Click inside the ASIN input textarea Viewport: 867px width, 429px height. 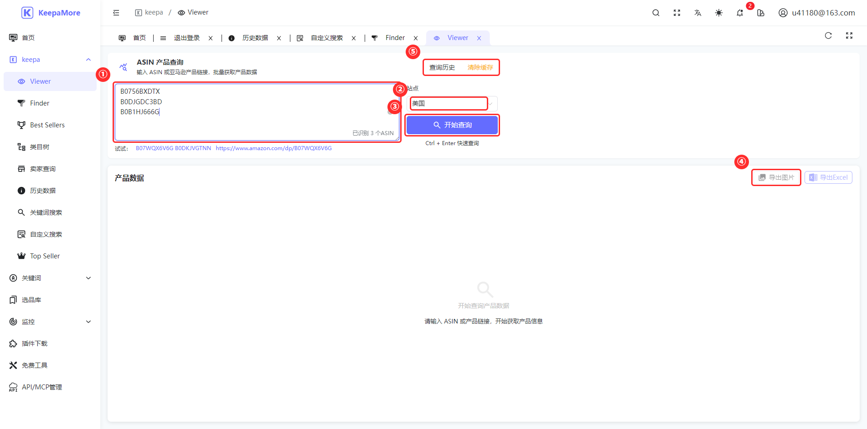pyautogui.click(x=257, y=112)
